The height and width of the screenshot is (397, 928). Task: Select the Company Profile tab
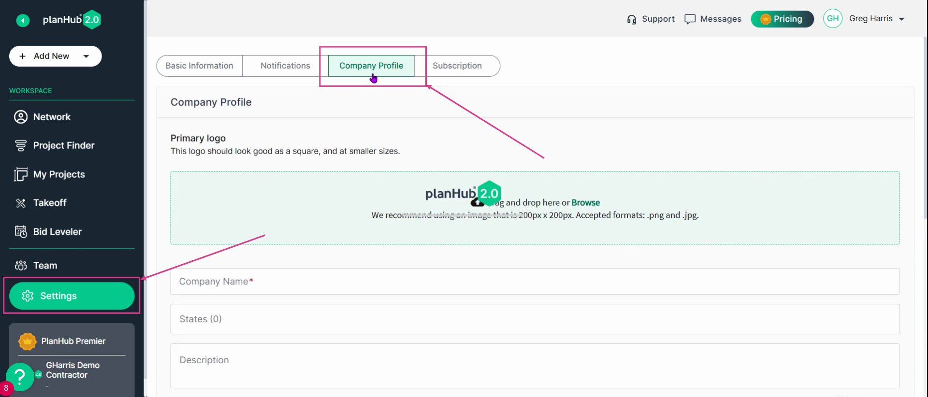371,66
